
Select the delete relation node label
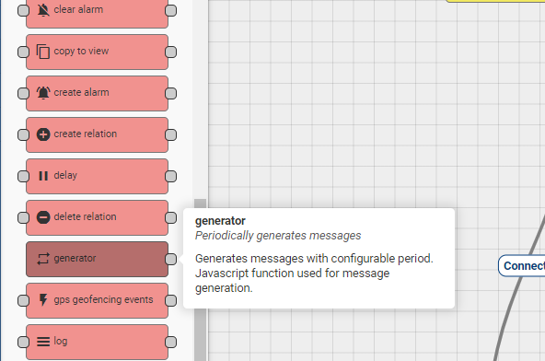[85, 216]
